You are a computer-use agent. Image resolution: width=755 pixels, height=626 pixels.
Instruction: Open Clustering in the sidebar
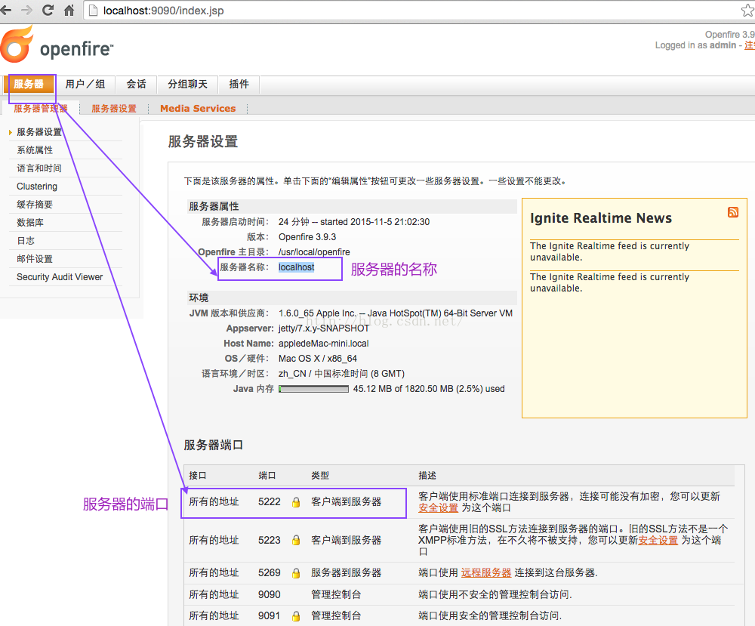(x=36, y=187)
